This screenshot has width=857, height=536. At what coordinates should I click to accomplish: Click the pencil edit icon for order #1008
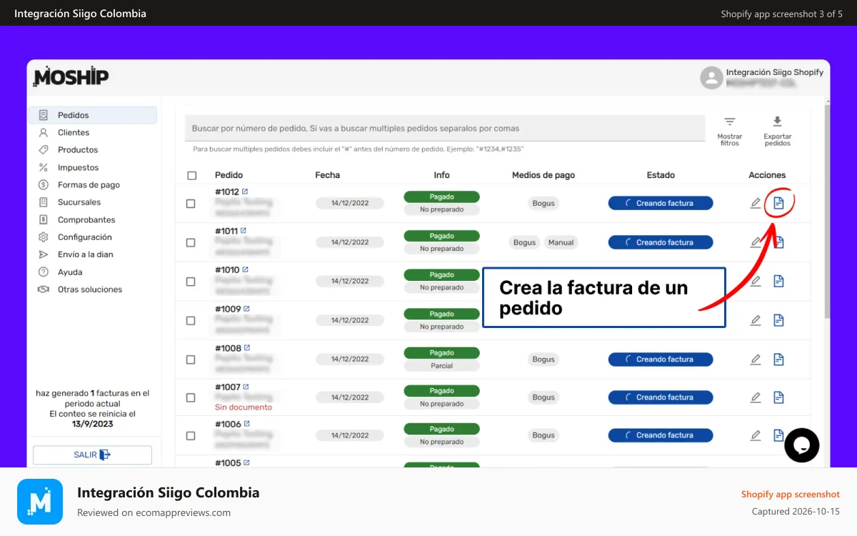[x=756, y=359]
